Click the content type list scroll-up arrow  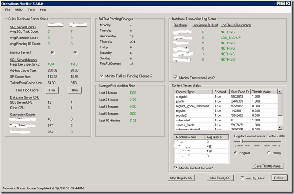pyautogui.click(x=280, y=92)
